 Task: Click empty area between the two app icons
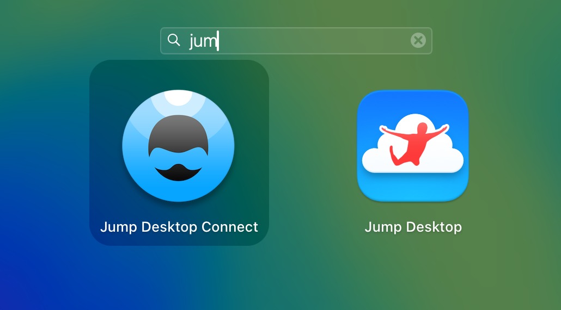[x=313, y=147]
